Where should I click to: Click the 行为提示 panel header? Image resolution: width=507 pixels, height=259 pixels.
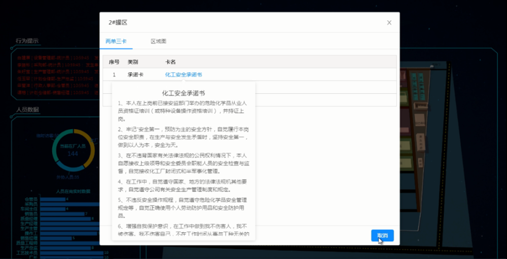pyautogui.click(x=27, y=40)
